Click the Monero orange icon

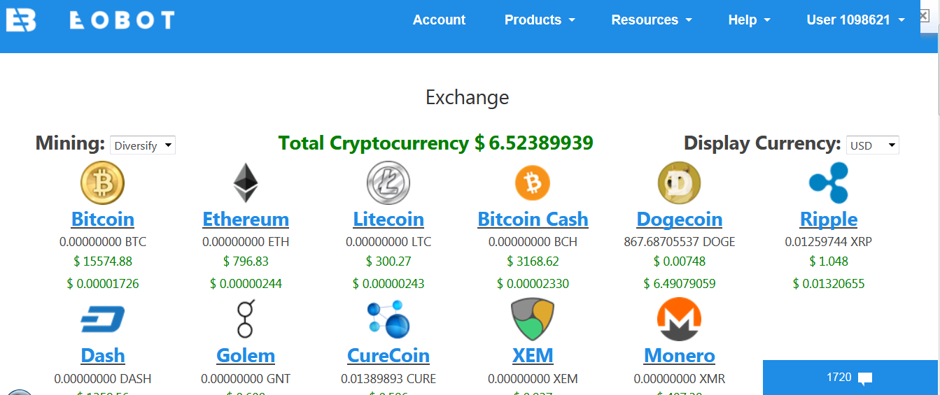(679, 319)
